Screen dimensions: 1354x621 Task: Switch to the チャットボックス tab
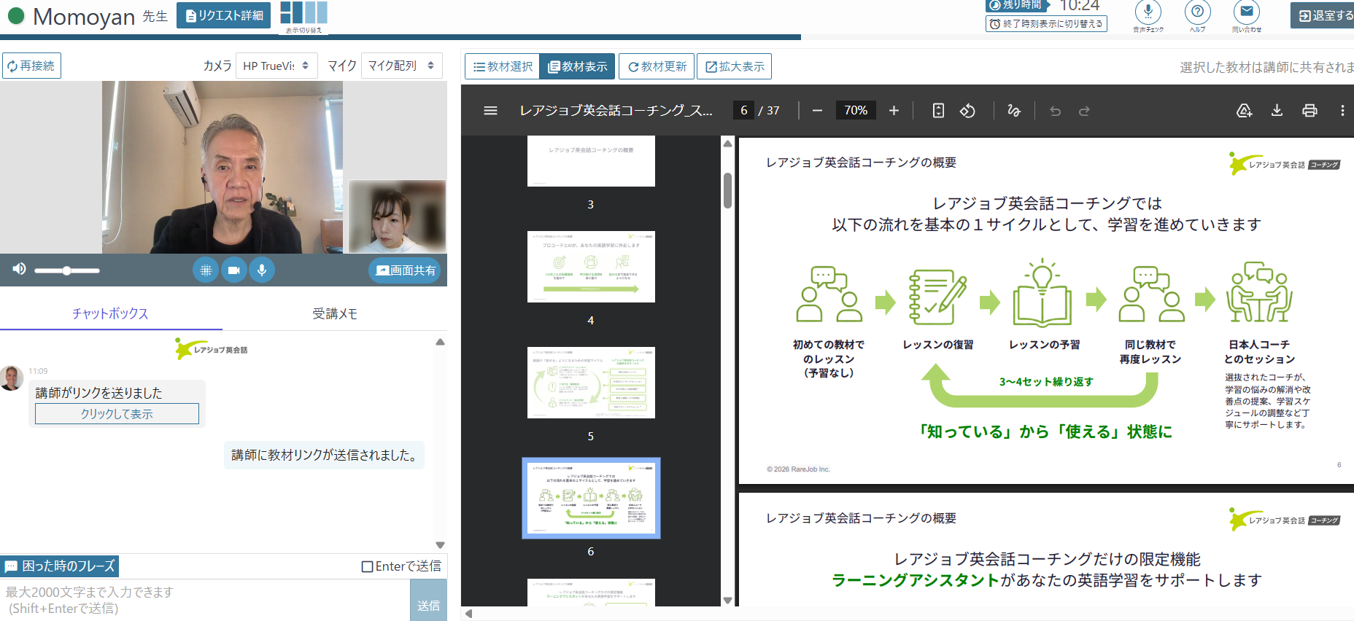pos(110,313)
